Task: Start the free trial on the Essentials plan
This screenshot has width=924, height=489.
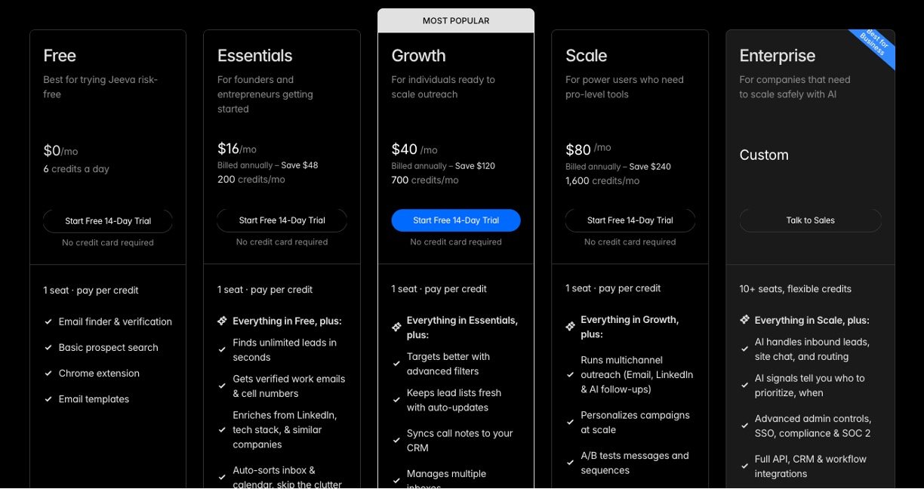Action: [x=282, y=220]
